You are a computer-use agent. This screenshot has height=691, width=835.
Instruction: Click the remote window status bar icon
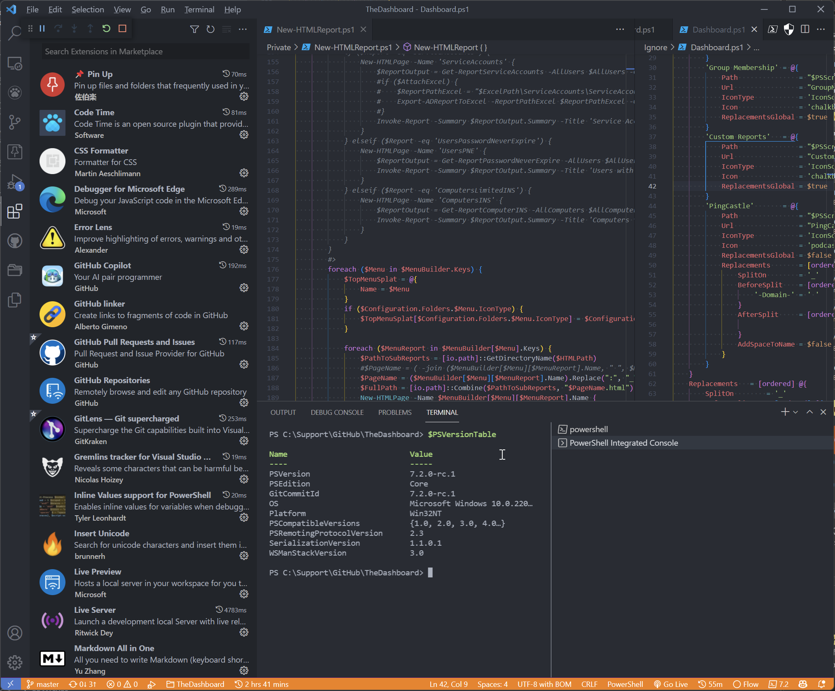click(11, 684)
